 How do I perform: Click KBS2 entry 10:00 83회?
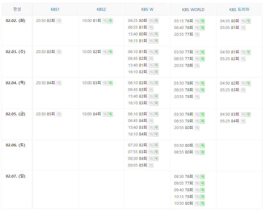[x=91, y=83]
